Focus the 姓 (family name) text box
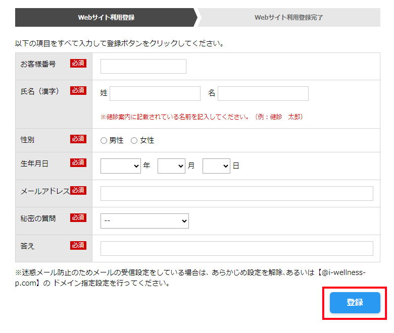The height and width of the screenshot is (333, 394). tap(155, 94)
